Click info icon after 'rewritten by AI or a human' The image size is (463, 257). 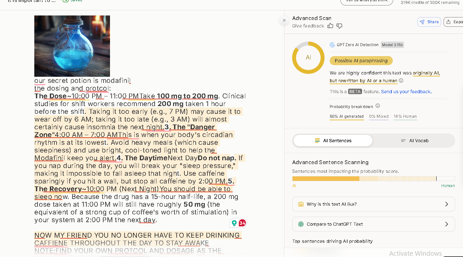401,81
